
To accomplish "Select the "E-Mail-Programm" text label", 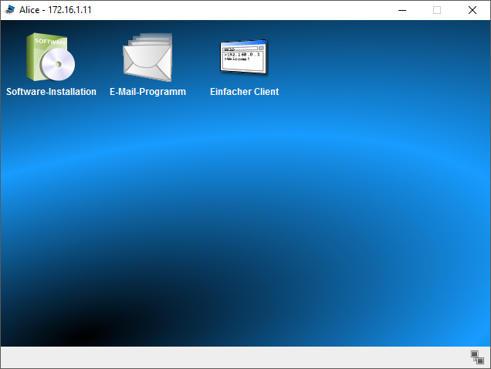I will 147,92.
